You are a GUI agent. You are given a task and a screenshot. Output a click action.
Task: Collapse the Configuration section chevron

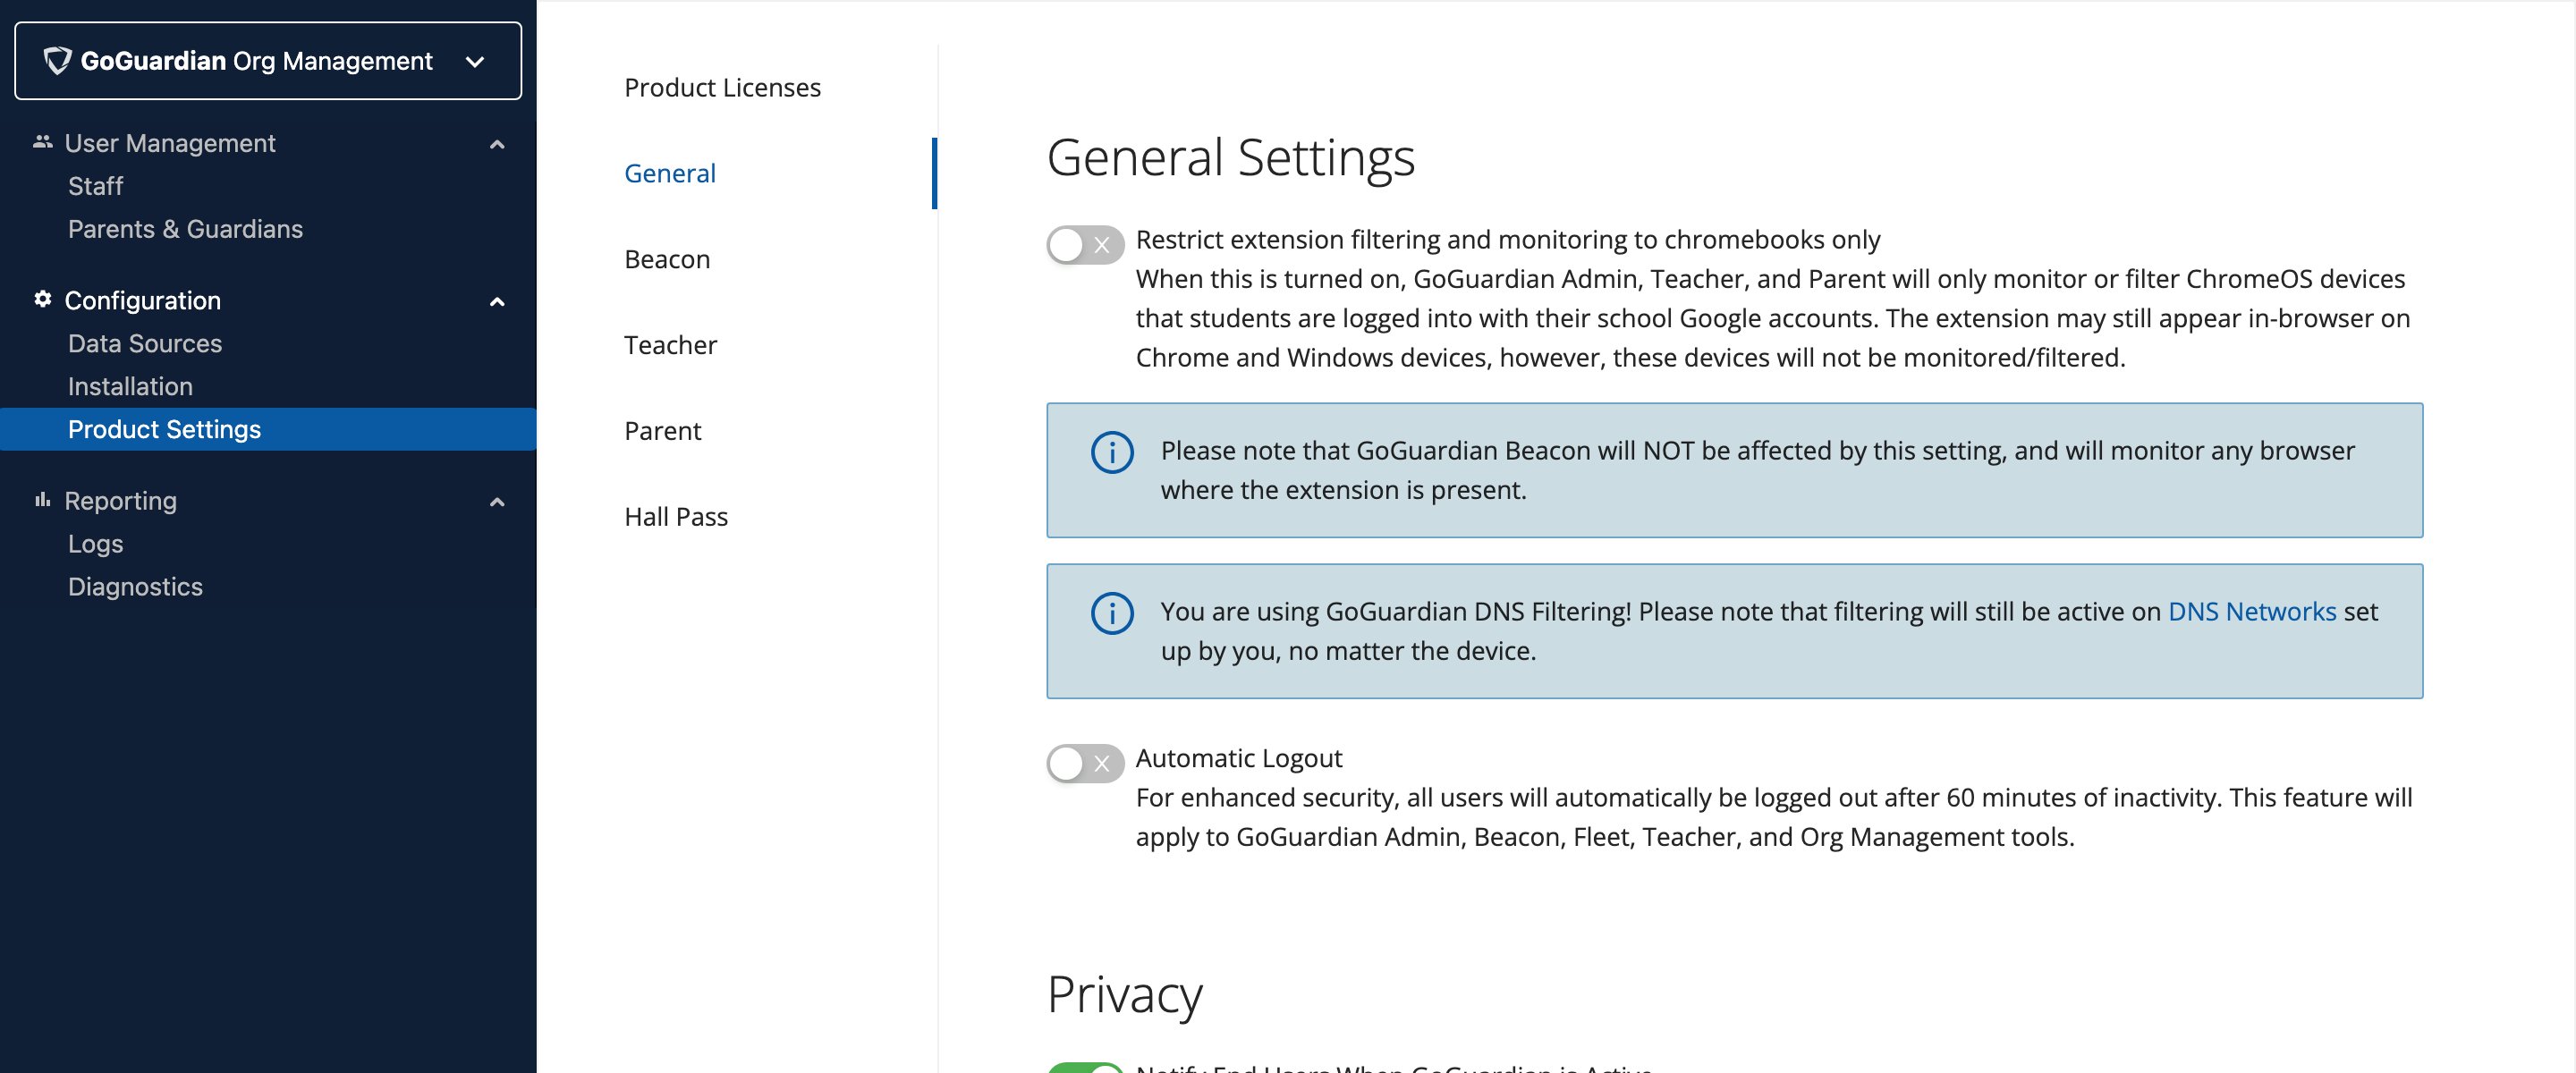[x=496, y=301]
